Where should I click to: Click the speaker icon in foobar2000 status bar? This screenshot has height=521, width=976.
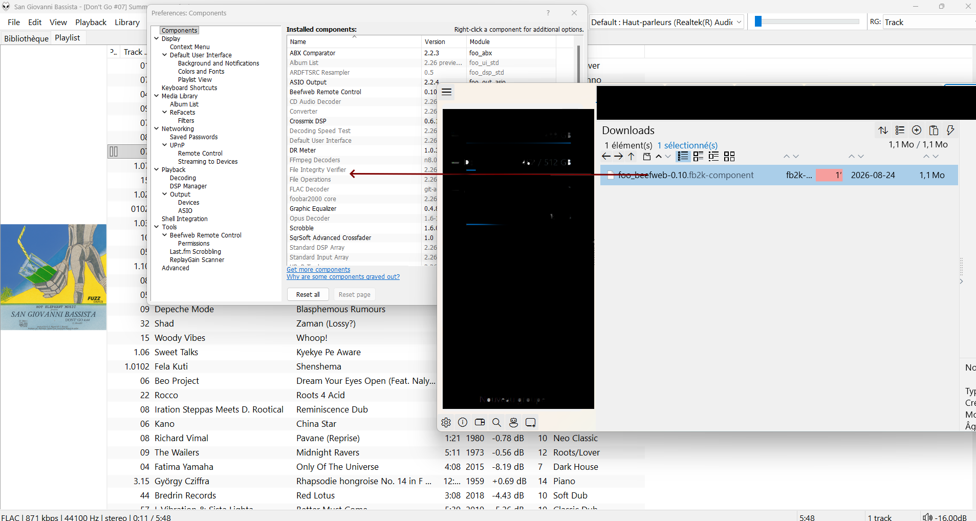[x=927, y=517]
